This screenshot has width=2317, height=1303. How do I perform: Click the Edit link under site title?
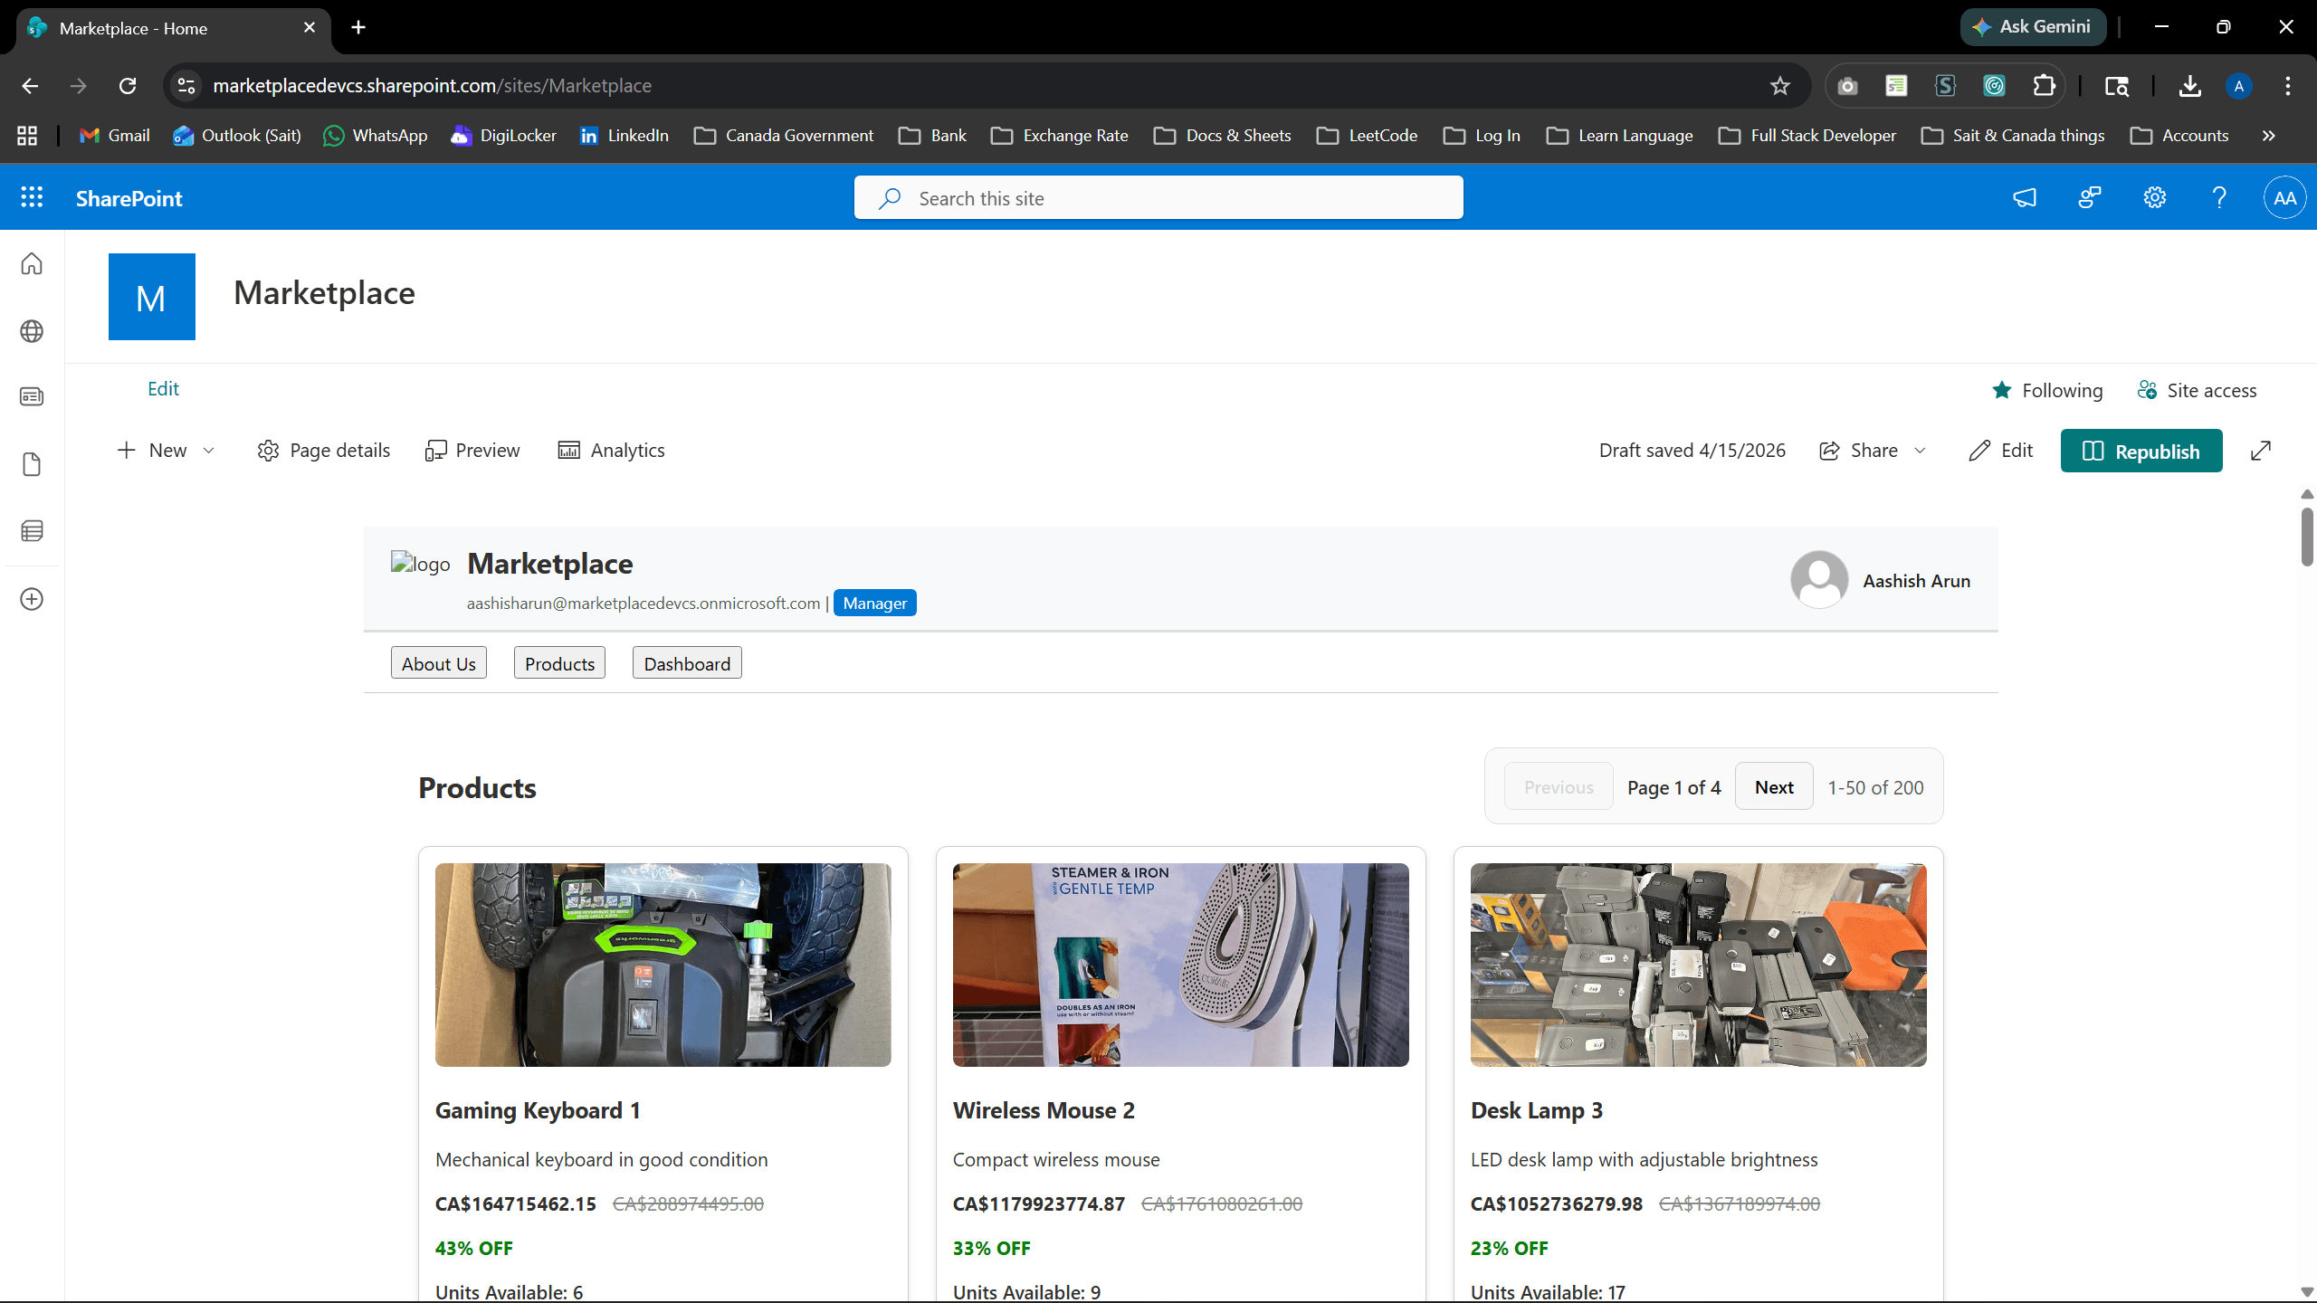[x=163, y=389]
